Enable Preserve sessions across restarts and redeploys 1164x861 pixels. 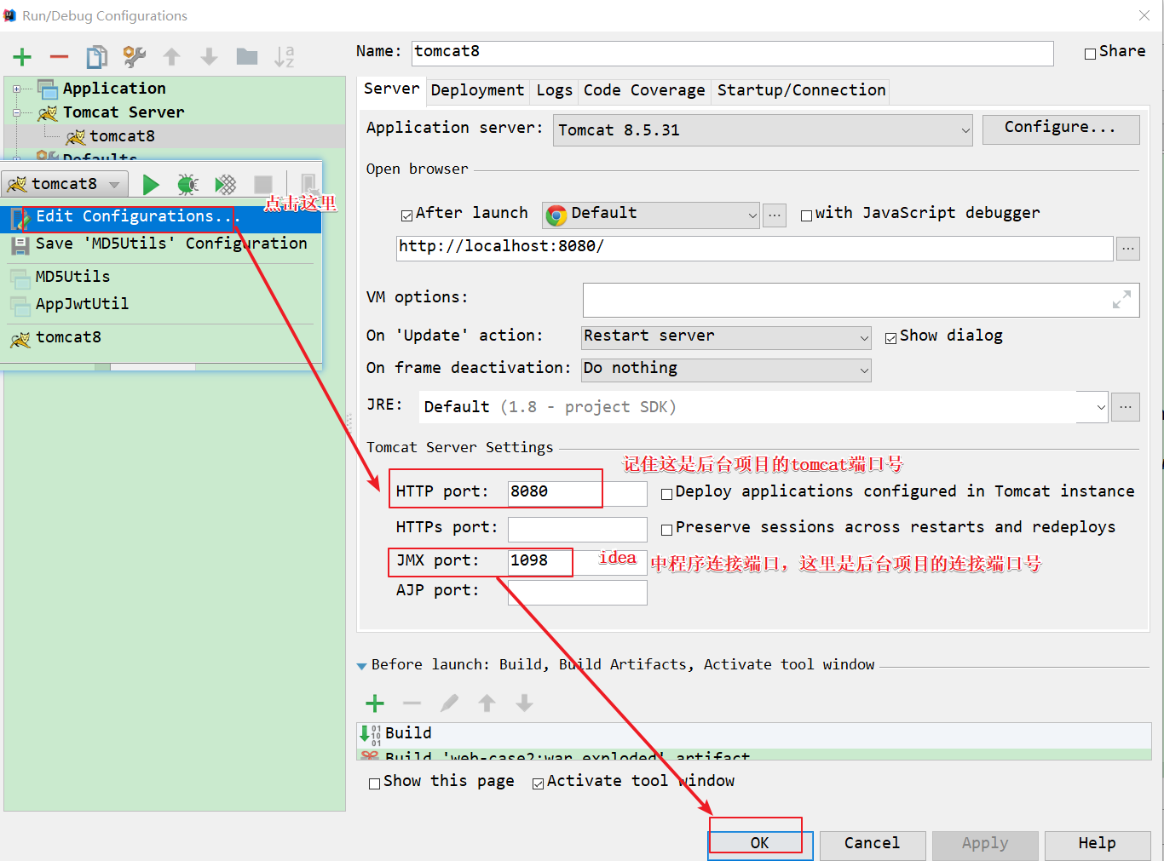pyautogui.click(x=667, y=530)
